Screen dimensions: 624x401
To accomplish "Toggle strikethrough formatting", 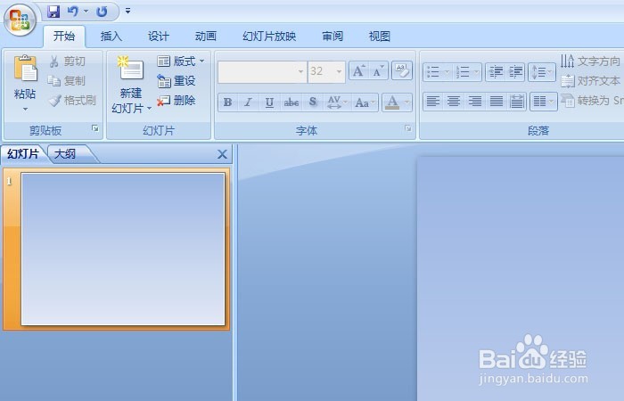I will tap(291, 102).
